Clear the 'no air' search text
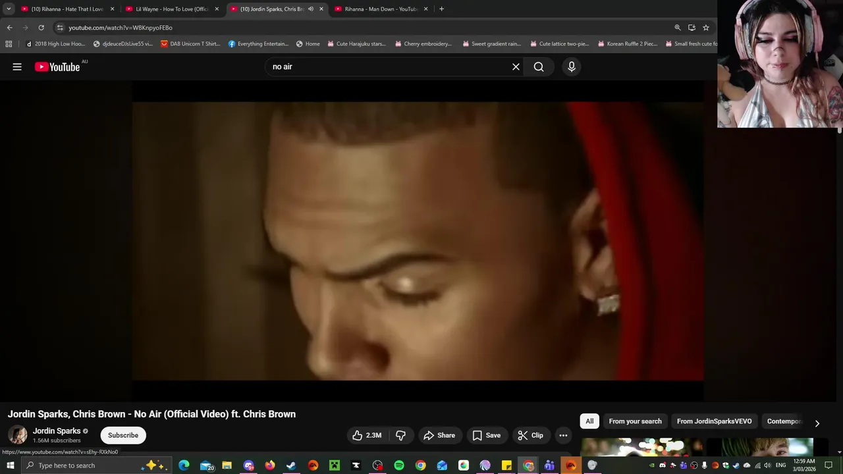 (516, 66)
